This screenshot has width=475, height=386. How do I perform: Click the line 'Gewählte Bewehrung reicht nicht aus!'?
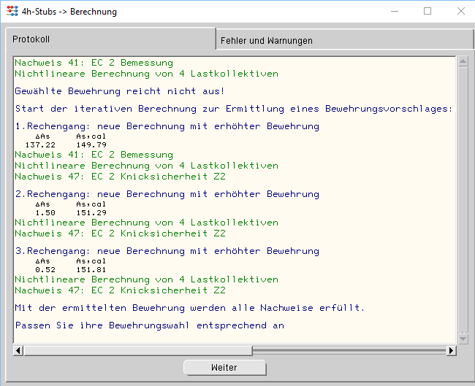120,91
